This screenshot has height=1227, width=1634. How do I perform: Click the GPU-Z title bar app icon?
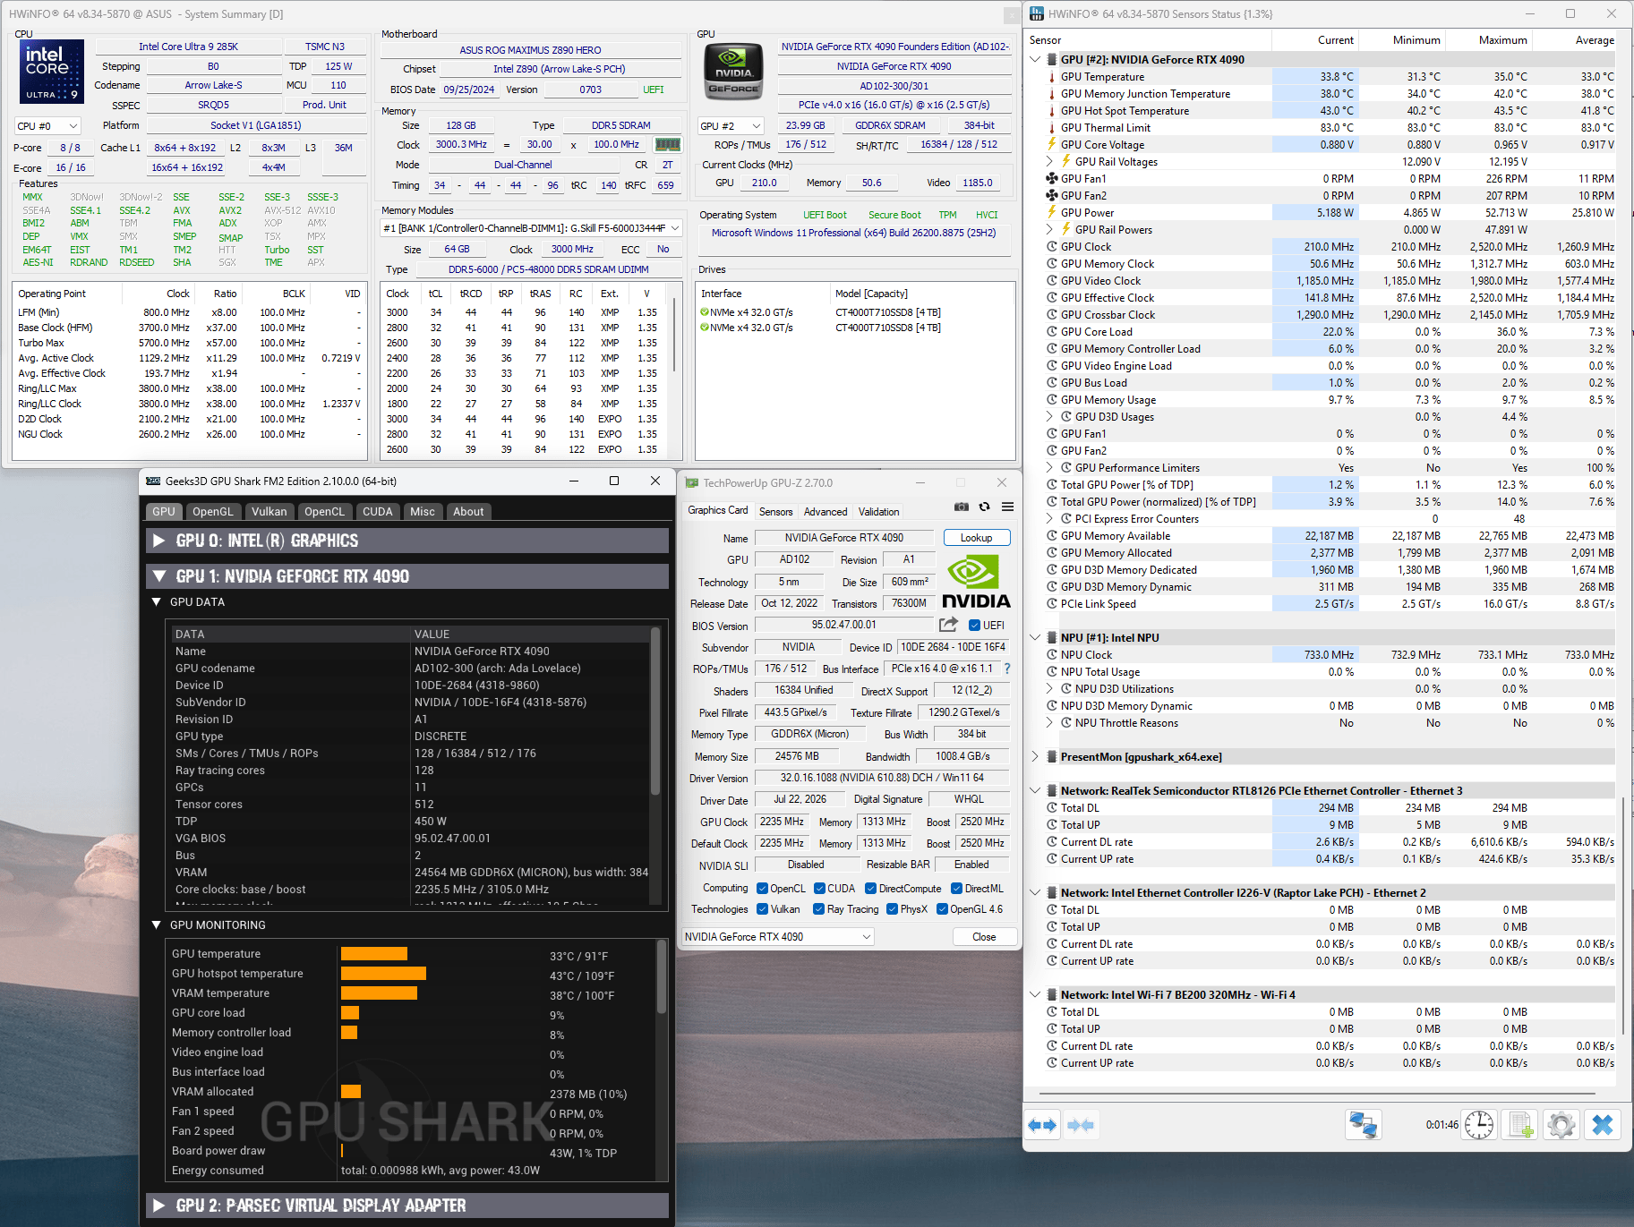[691, 483]
